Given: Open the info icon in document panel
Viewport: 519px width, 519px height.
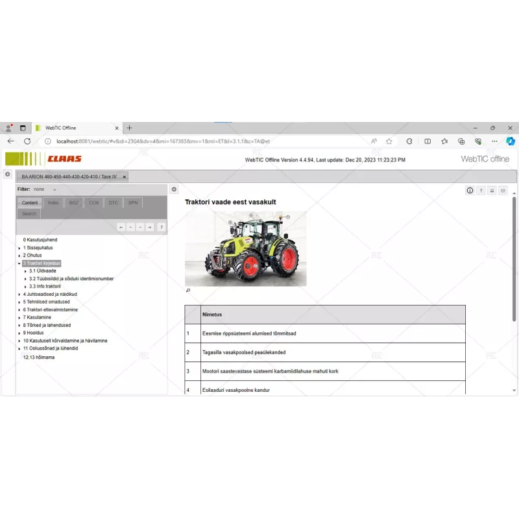Looking at the screenshot, I should click(470, 190).
